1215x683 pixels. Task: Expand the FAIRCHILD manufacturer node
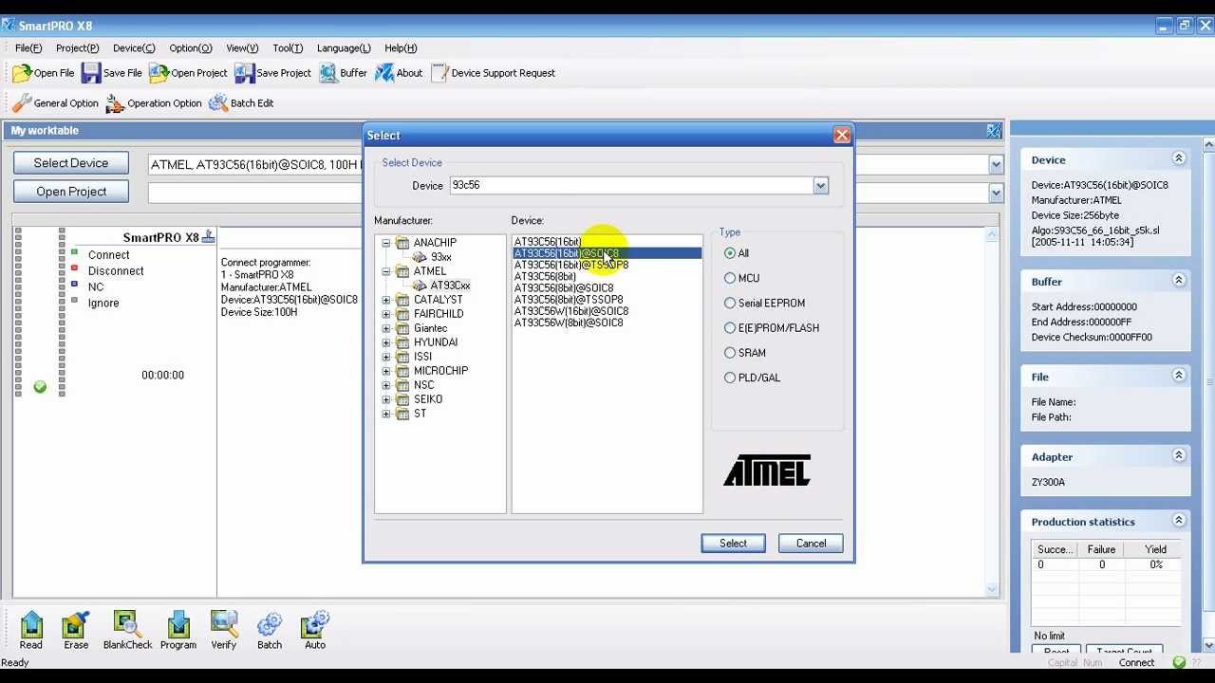click(386, 314)
